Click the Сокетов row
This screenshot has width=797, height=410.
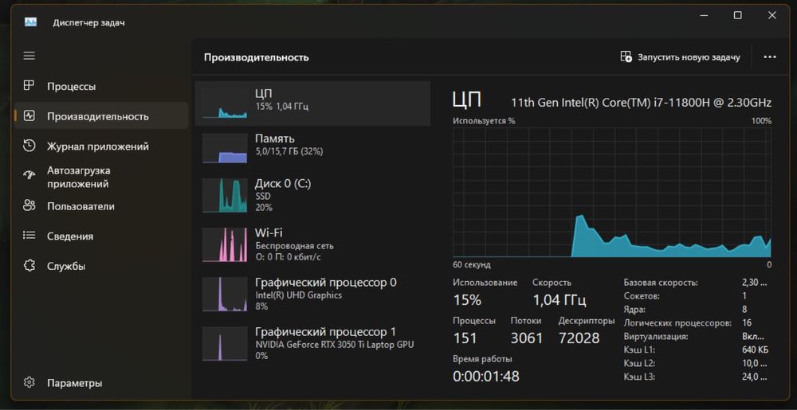point(696,296)
